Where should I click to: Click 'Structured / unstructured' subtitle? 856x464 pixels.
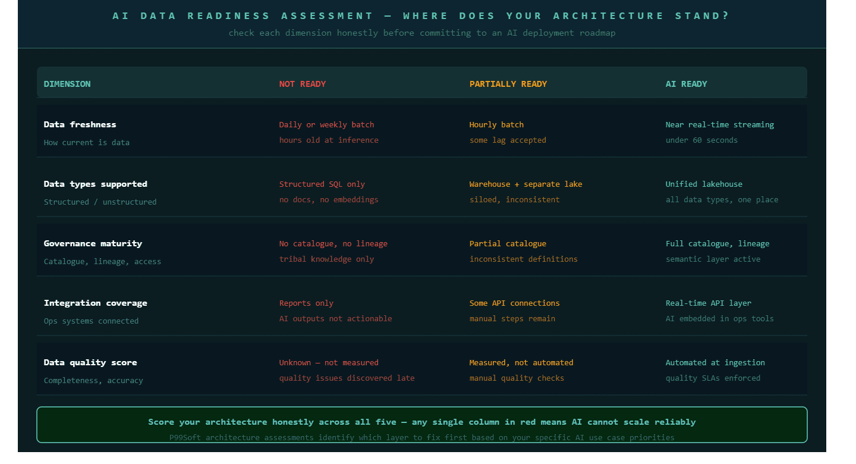[x=100, y=202]
